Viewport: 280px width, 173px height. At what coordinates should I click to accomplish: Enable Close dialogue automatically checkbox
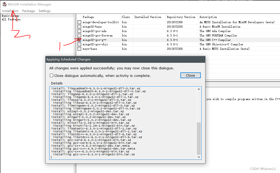pos(51,76)
